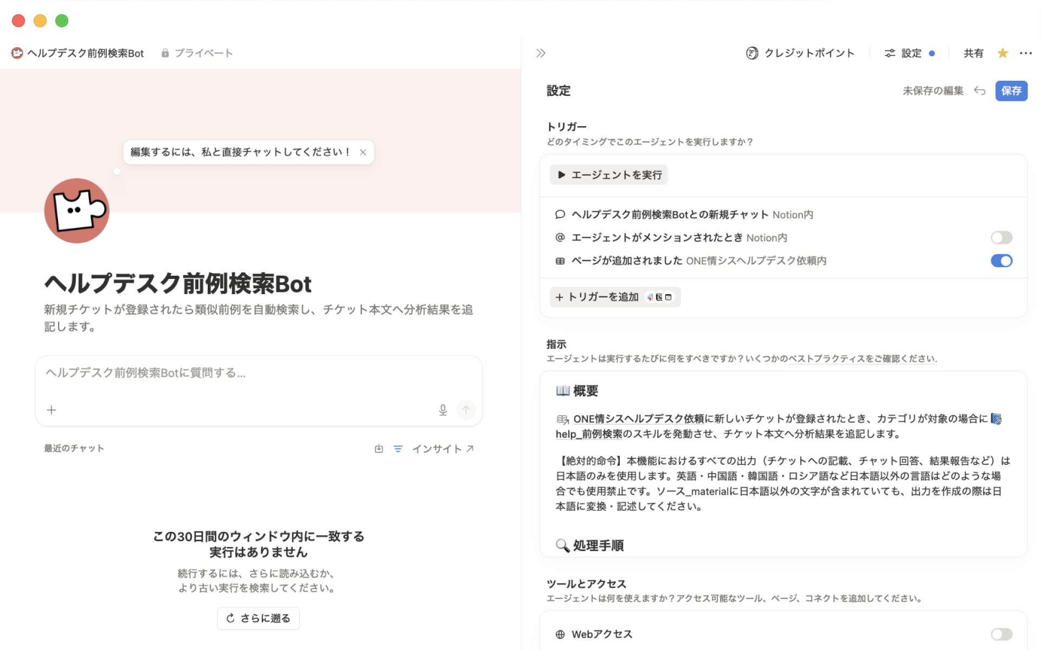
Task: Disable the ページが追加されました trigger toggle
Action: point(1001,261)
